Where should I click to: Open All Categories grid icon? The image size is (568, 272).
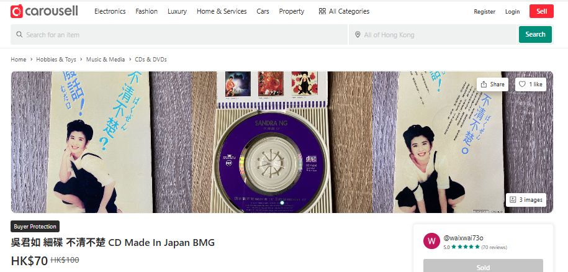tap(322, 11)
